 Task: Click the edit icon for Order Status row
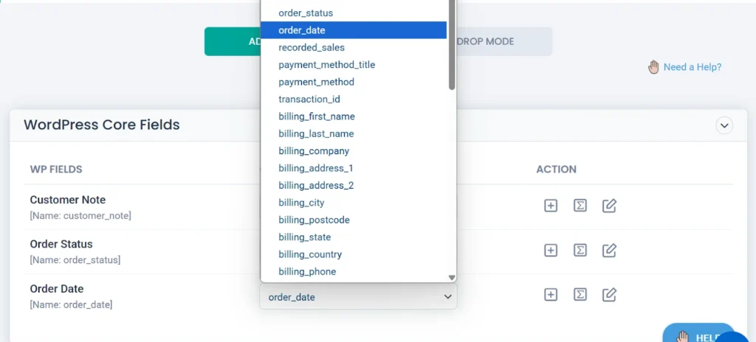click(609, 251)
